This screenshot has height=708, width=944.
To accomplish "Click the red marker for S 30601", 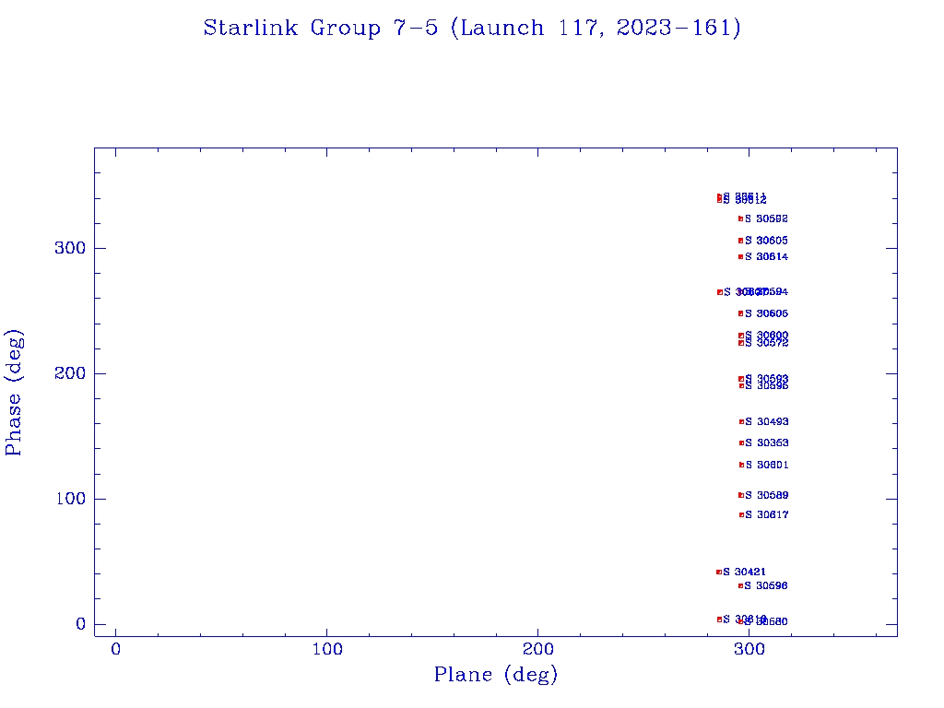I will 741,465.
